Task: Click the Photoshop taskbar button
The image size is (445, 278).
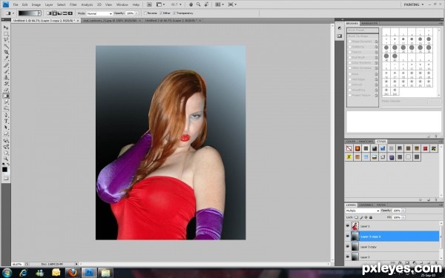Action: [x=89, y=273]
